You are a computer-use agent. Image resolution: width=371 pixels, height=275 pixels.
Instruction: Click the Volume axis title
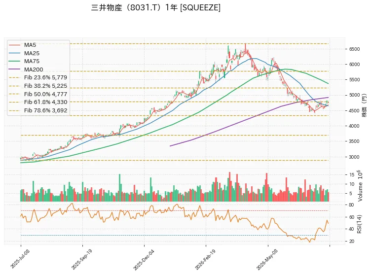tap(360, 186)
